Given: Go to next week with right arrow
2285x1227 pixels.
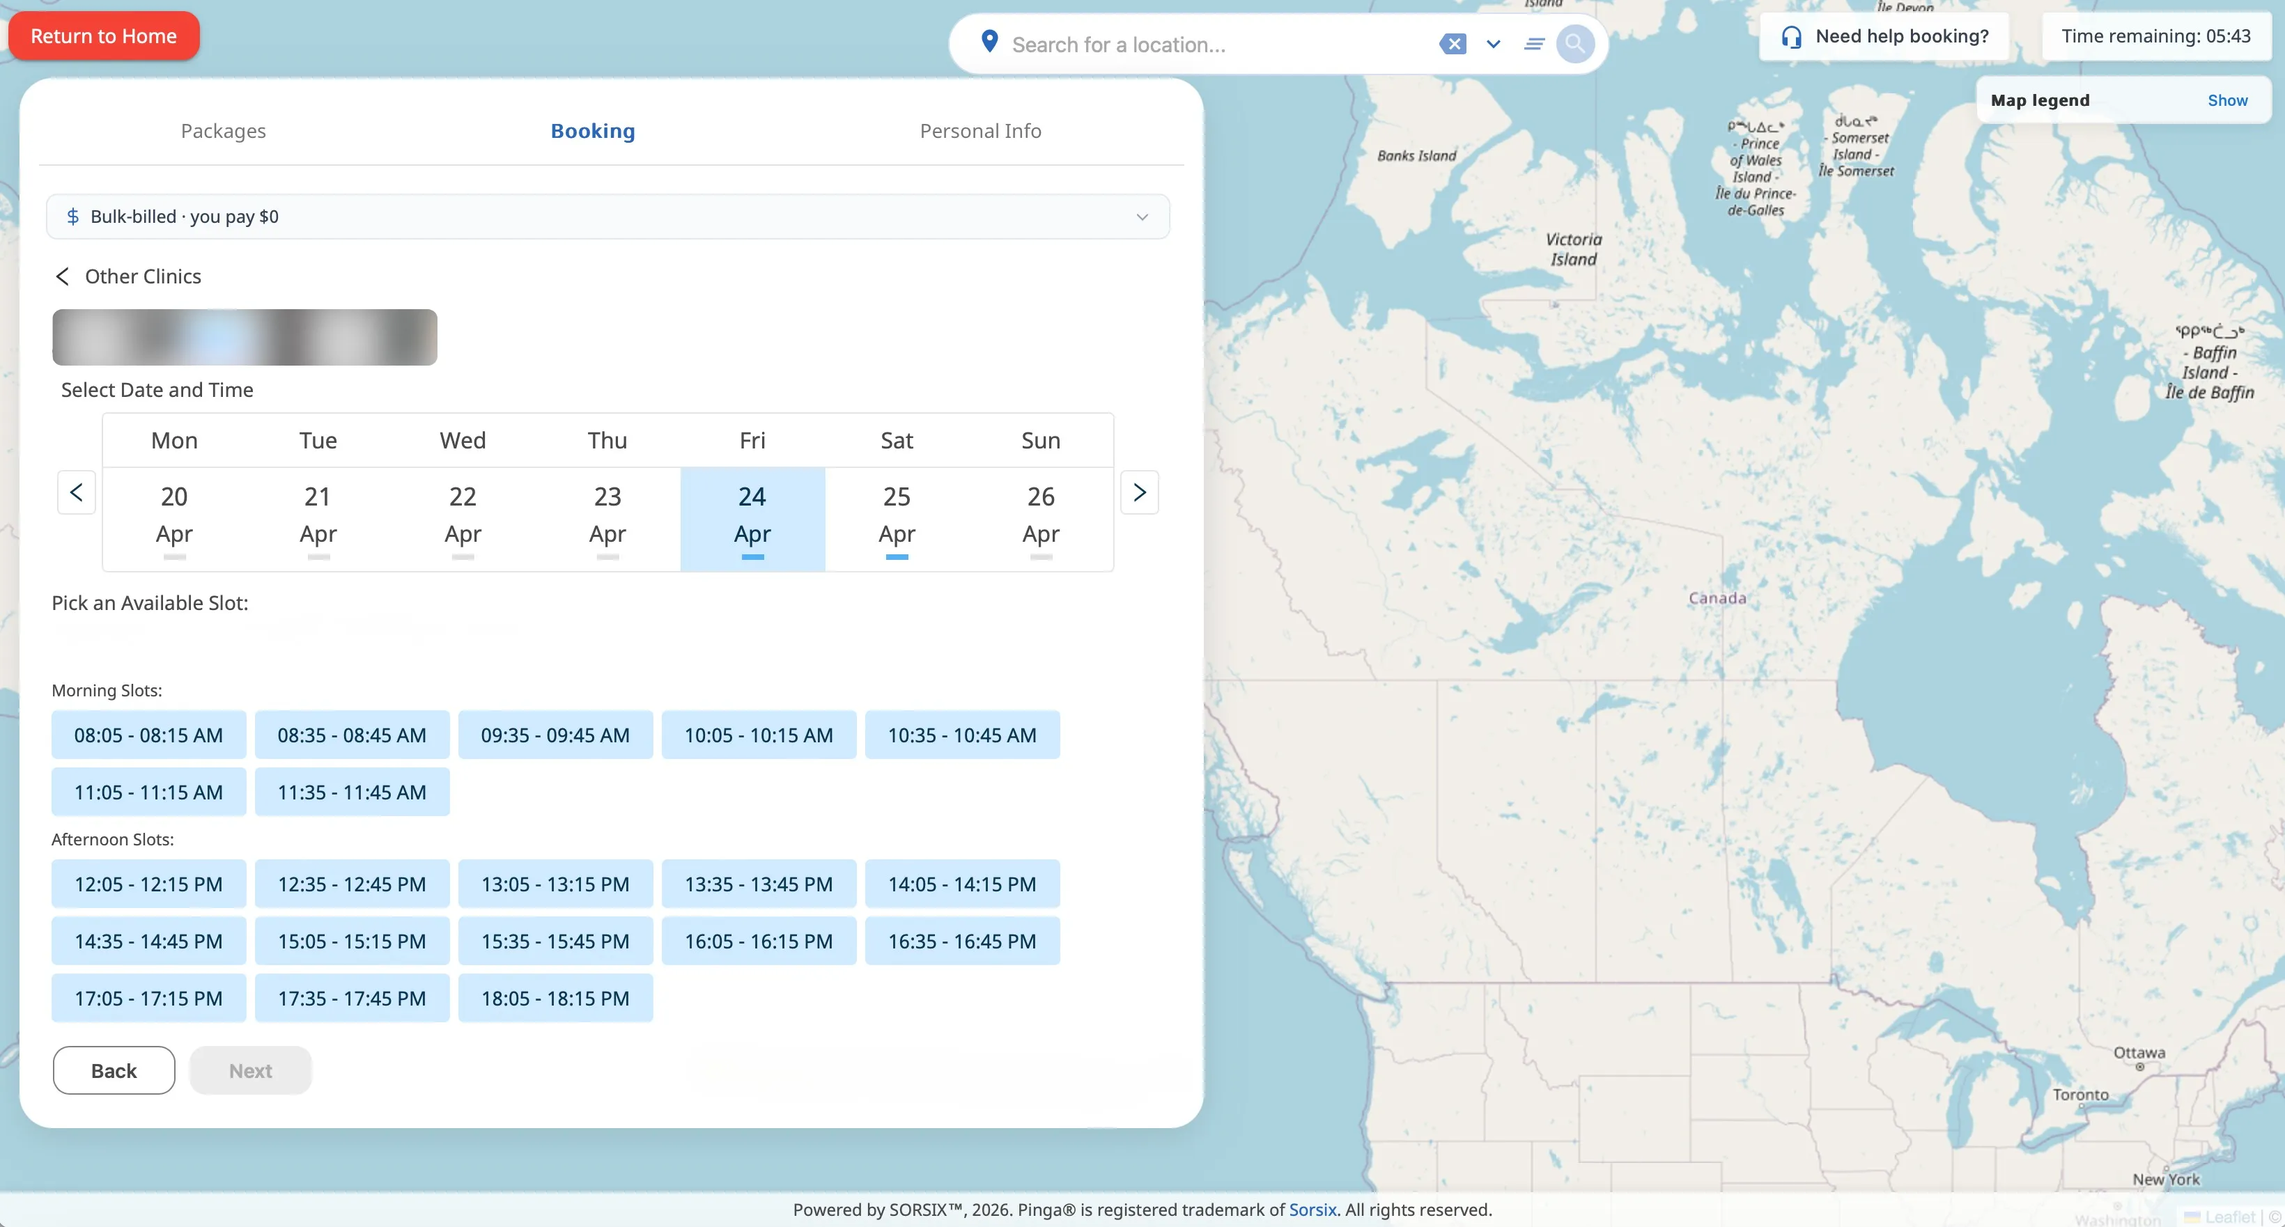Looking at the screenshot, I should point(1139,492).
